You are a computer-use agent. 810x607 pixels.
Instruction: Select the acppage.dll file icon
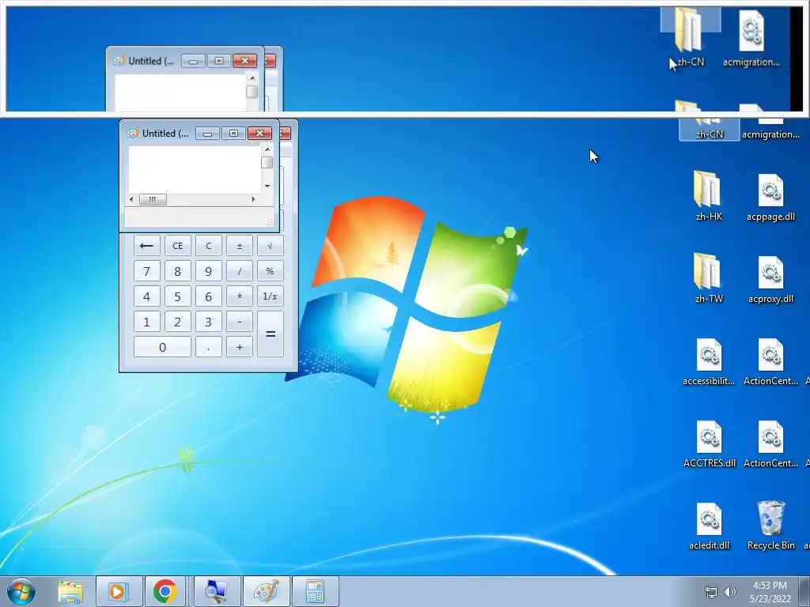[x=770, y=197]
